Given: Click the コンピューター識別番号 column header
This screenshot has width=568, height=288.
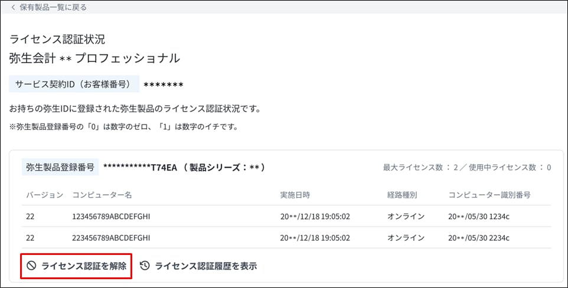Looking at the screenshot, I should pyautogui.click(x=489, y=195).
